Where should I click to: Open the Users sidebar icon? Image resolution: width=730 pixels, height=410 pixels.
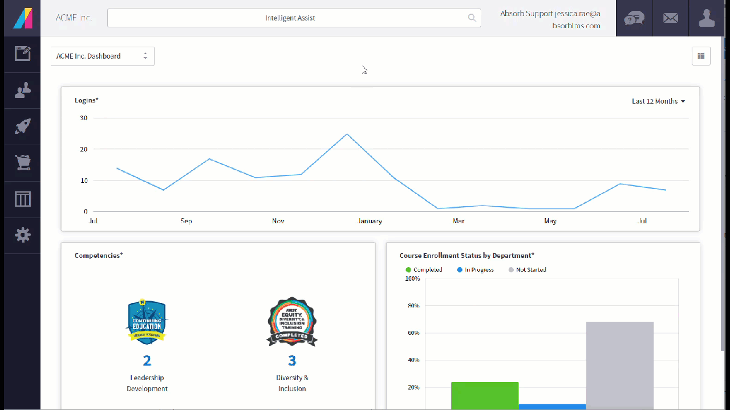pyautogui.click(x=22, y=91)
